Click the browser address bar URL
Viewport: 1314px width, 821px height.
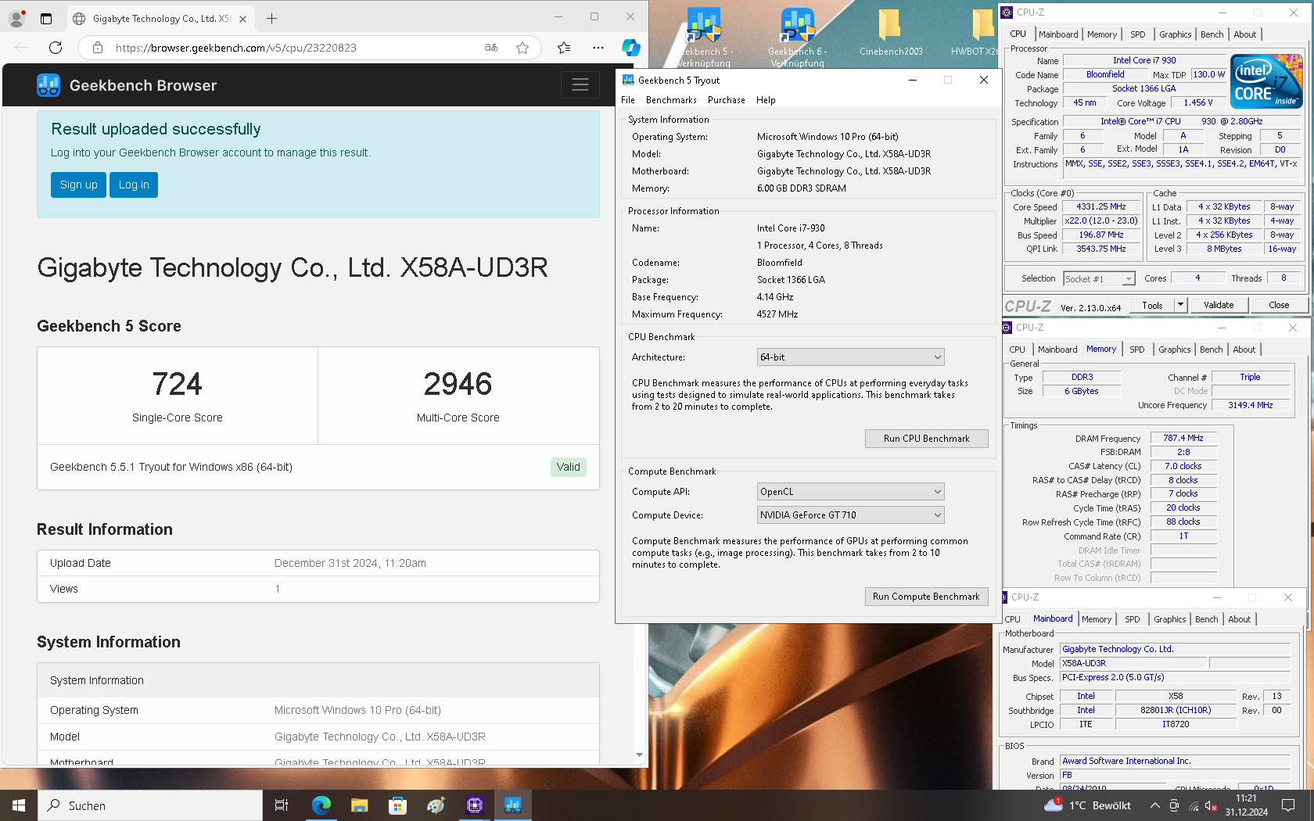(x=235, y=48)
